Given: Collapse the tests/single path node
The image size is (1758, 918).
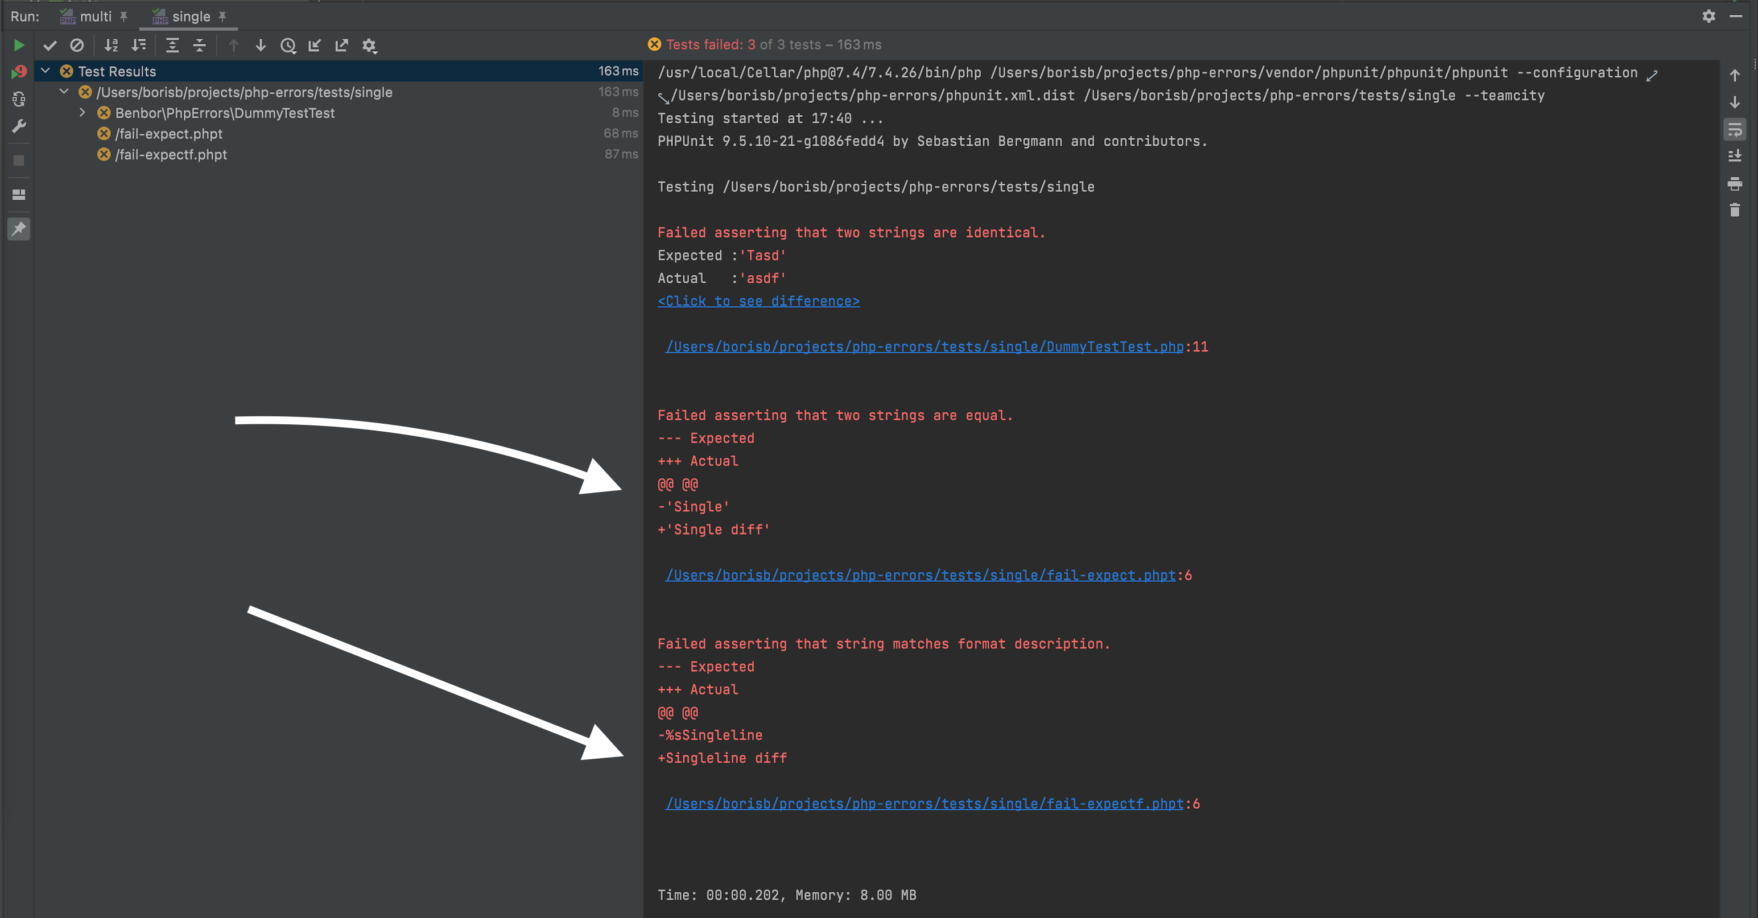Looking at the screenshot, I should click(x=64, y=92).
